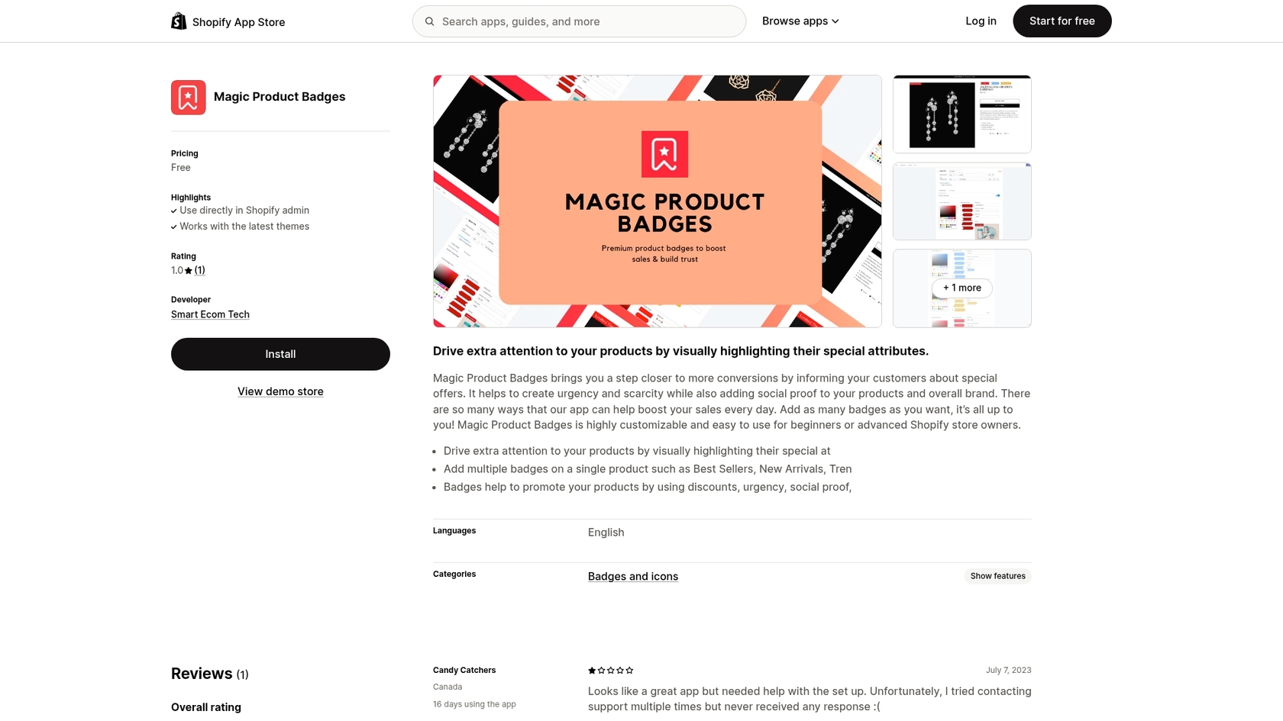Open the View demo store link
Image resolution: width=1283 pixels, height=721 pixels.
(x=280, y=391)
